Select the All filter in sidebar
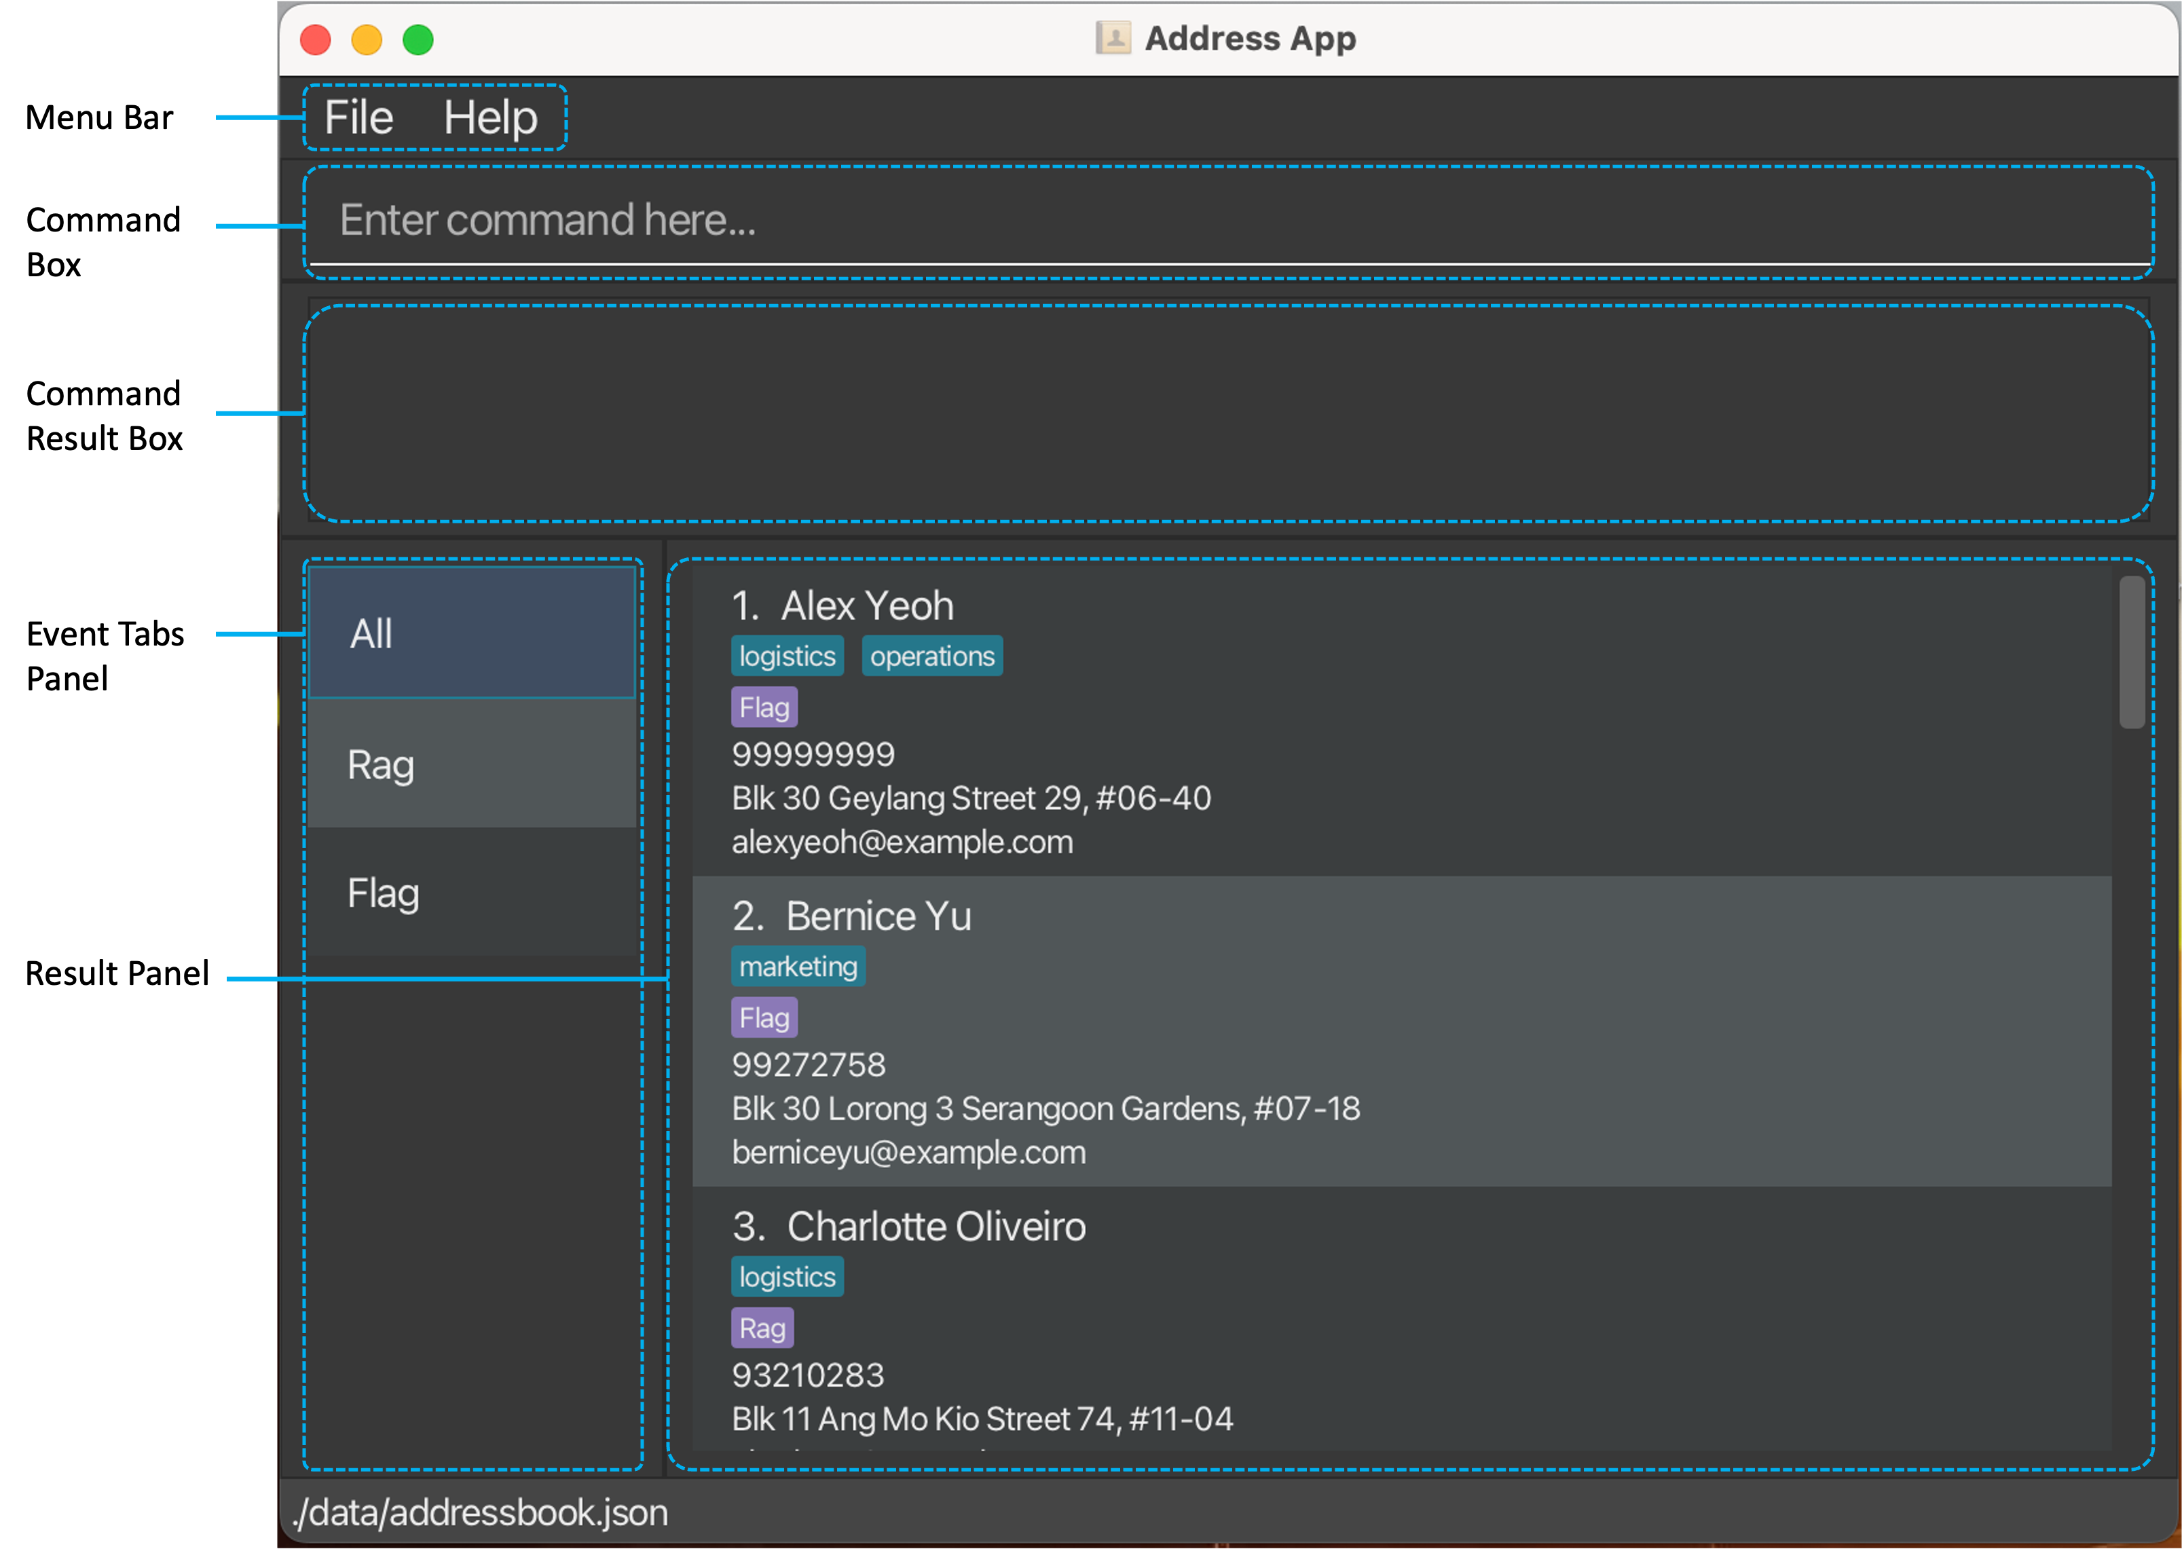The width and height of the screenshot is (2184, 1549). coord(472,633)
